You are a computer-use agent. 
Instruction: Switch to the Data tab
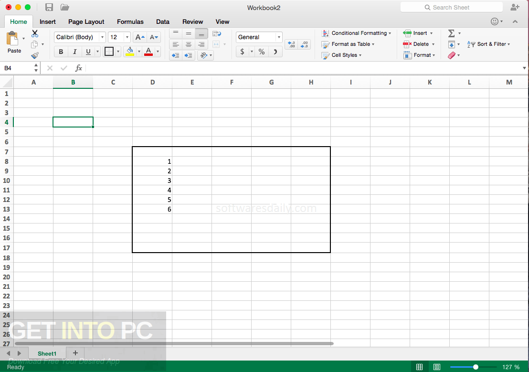[x=163, y=21]
